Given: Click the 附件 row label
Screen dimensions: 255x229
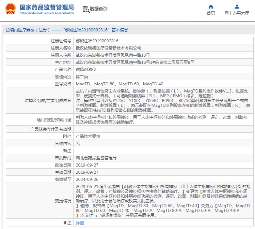Looking at the screenshot, I should (67, 136).
